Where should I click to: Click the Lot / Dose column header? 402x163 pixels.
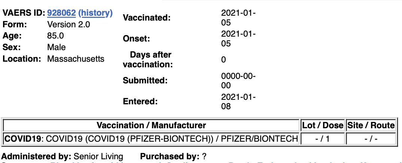click(323, 125)
